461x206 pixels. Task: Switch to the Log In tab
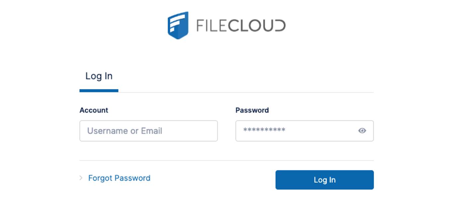(x=99, y=76)
